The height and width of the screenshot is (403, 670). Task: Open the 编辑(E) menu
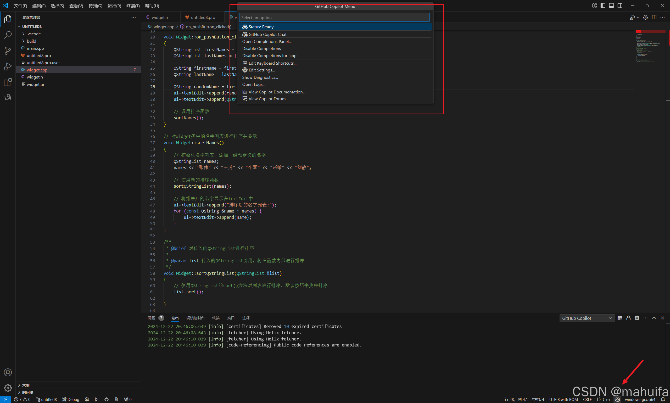tap(39, 6)
